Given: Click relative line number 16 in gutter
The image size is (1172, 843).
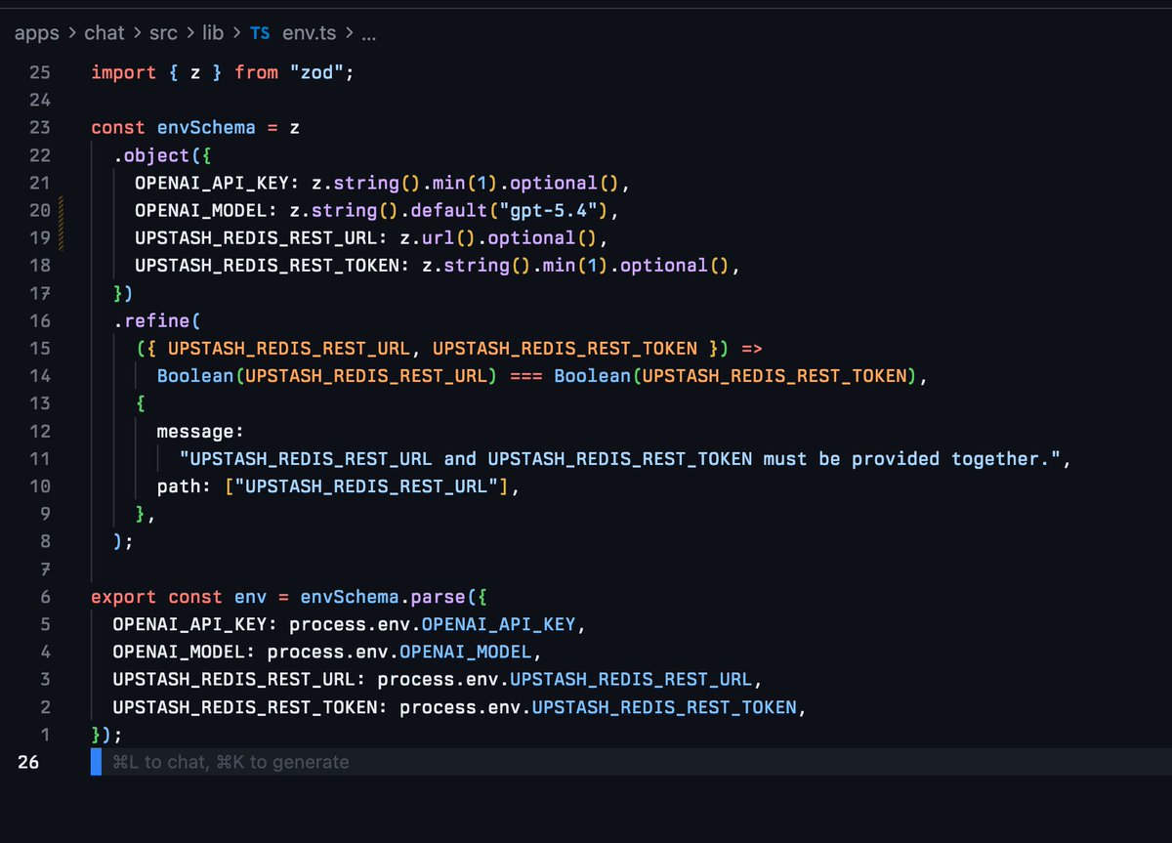Looking at the screenshot, I should click(39, 320).
